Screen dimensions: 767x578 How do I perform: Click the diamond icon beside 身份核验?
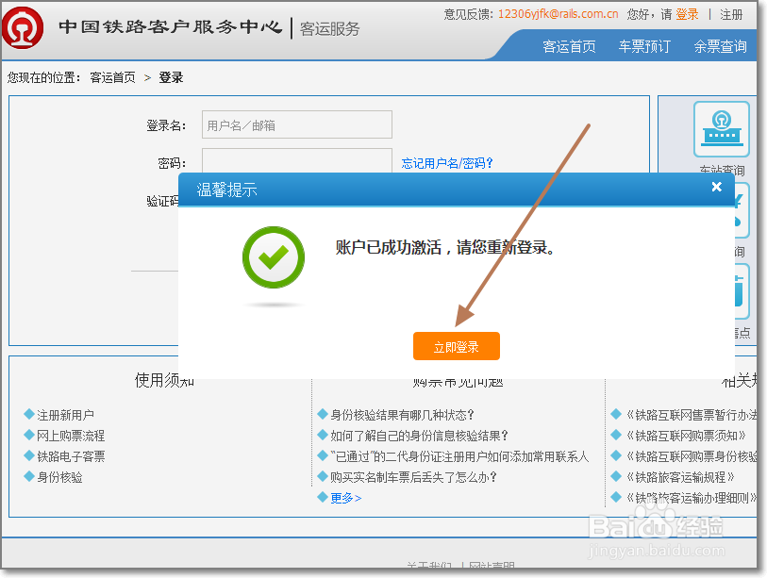click(x=30, y=476)
